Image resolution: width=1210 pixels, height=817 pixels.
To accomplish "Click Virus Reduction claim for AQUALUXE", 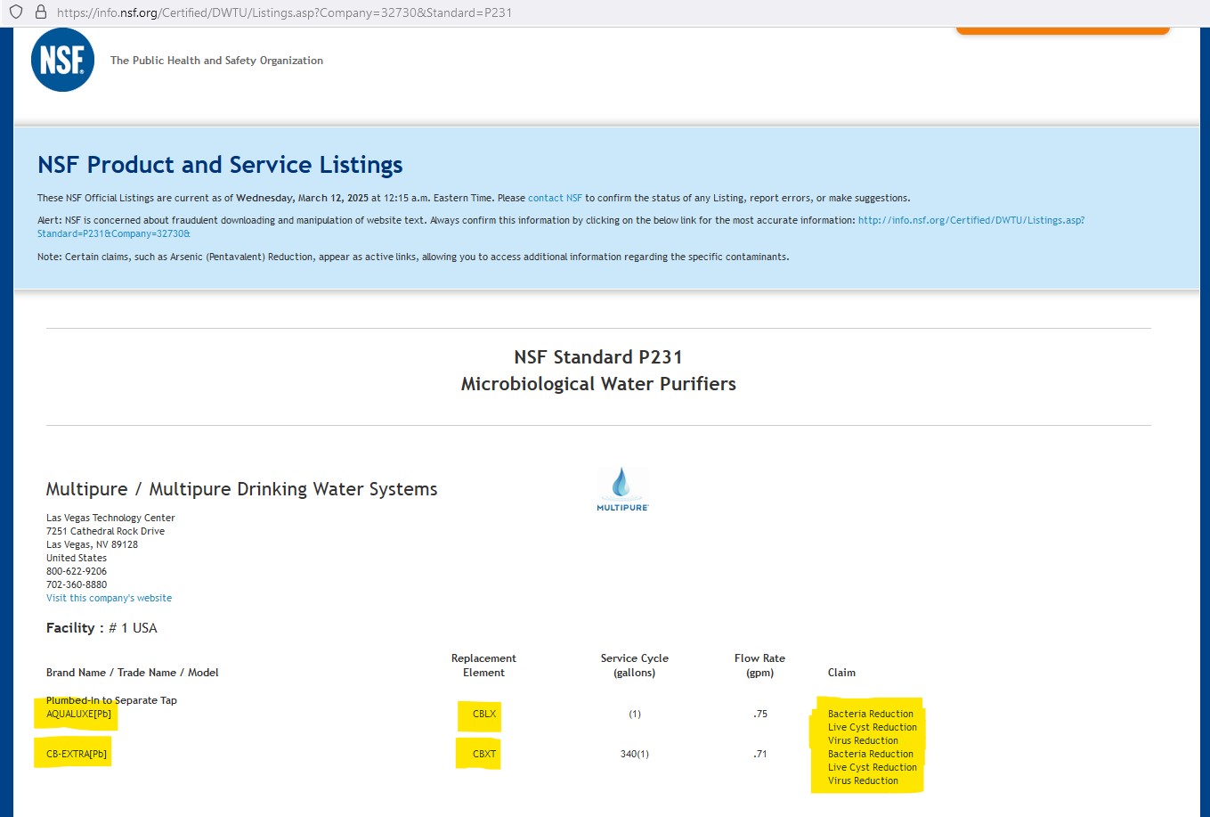I will [x=863, y=740].
